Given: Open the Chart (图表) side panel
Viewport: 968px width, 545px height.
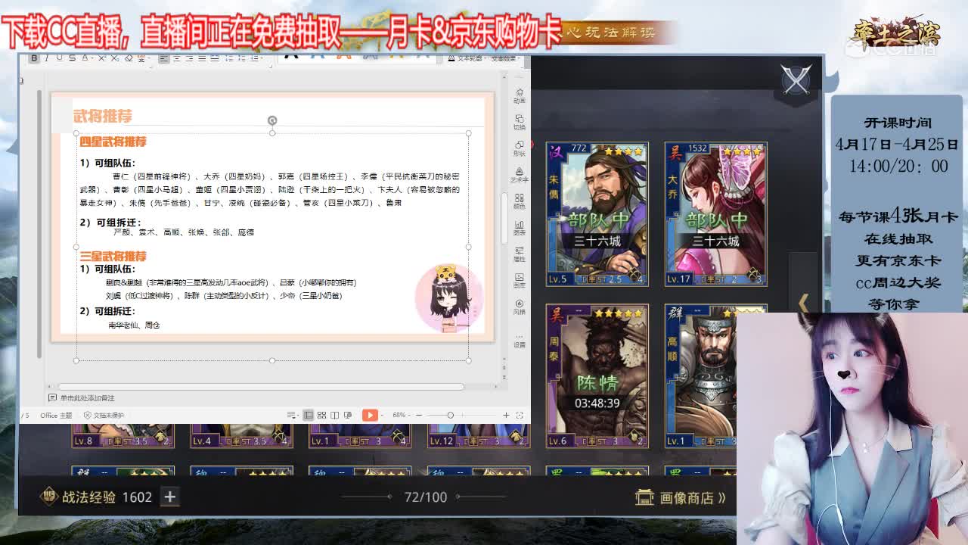Looking at the screenshot, I should (x=520, y=228).
